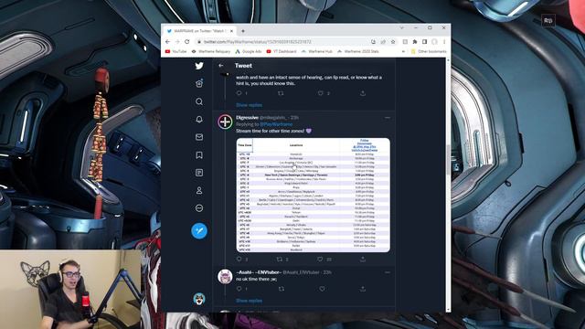
Task: Open more options for Digressive's tweet
Action: 388,118
